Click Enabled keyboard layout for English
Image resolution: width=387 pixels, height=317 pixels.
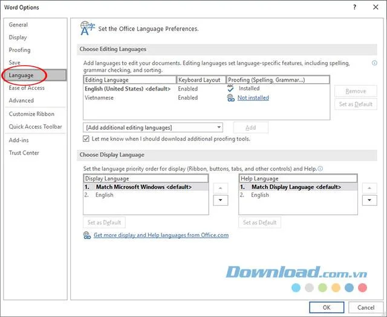tap(188, 89)
